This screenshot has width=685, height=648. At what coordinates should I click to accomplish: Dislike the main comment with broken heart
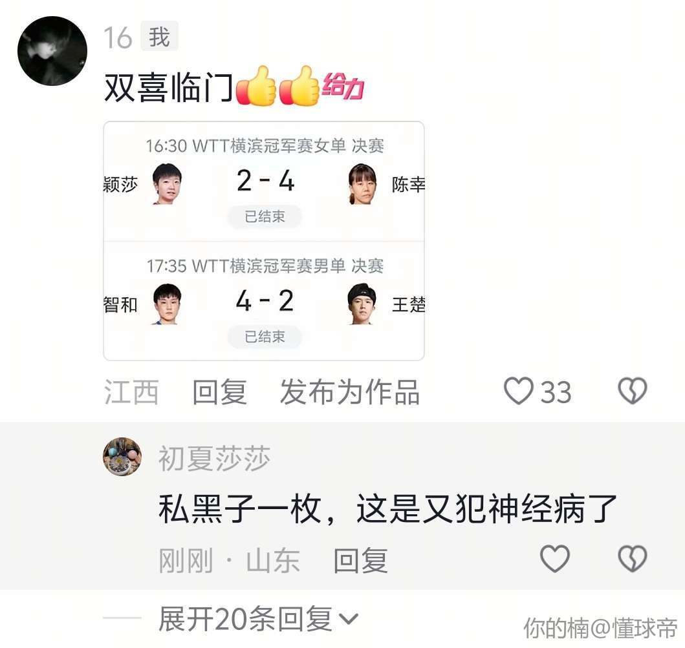[x=632, y=391]
